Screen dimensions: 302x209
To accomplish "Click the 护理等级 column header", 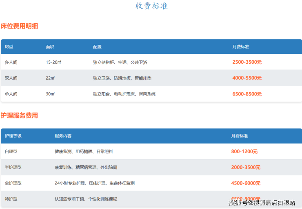I will click(x=13, y=136).
